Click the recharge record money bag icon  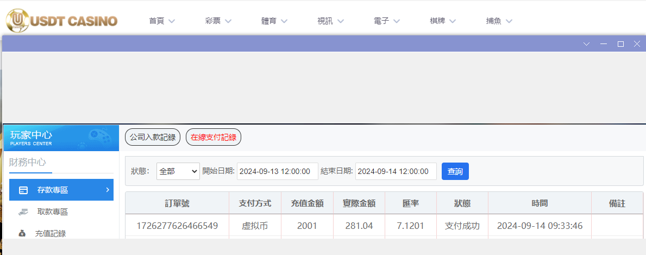tap(22, 234)
